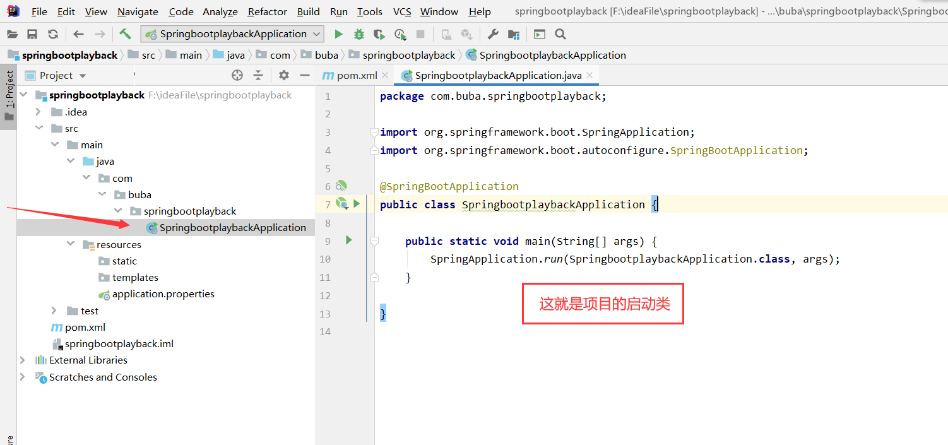Click the Synchronize refresh toolbar icon
This screenshot has height=445, width=948.
click(53, 34)
